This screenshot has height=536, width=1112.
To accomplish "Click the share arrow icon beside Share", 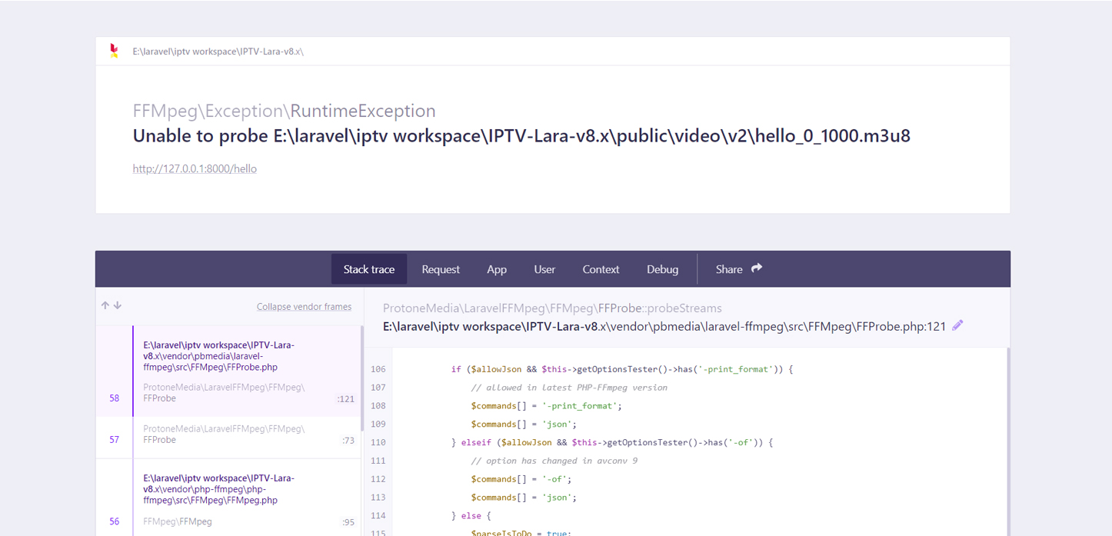I will [756, 268].
